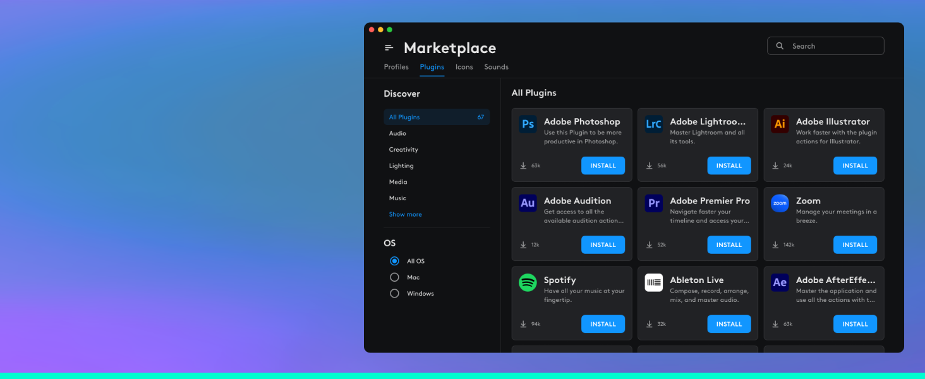Install the Spotify plugin
This screenshot has height=379, width=925.
coord(603,324)
